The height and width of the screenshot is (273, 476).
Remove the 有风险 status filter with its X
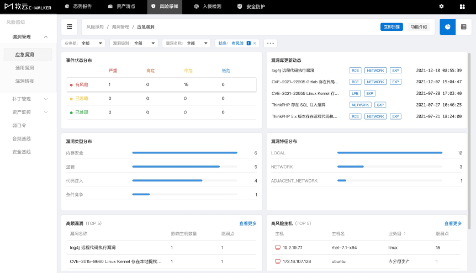(x=255, y=43)
